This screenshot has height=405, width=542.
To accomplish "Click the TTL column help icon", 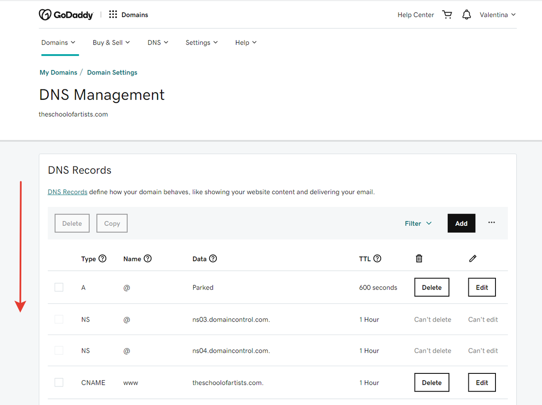I will click(377, 259).
